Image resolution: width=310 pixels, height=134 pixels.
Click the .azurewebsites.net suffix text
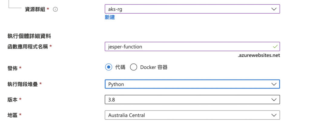click(x=259, y=55)
